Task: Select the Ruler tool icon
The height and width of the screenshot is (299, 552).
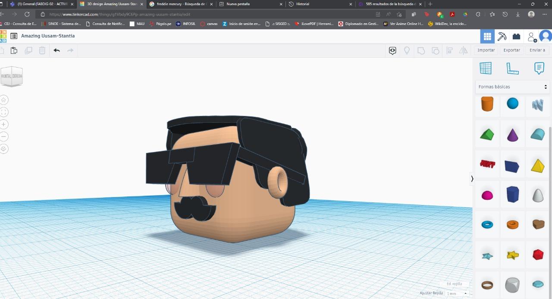Action: [x=512, y=68]
